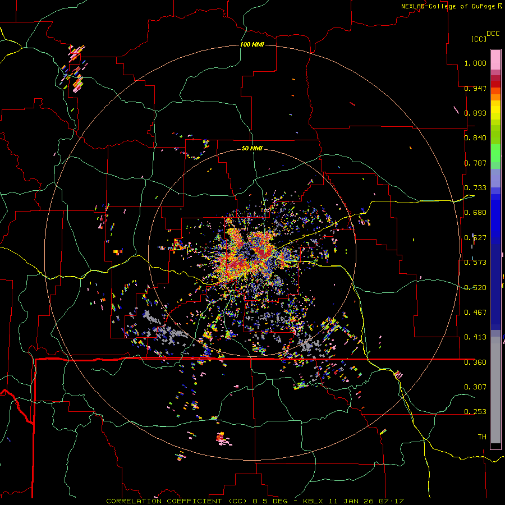
Task: Click the TH threshold label
Action: (482, 437)
